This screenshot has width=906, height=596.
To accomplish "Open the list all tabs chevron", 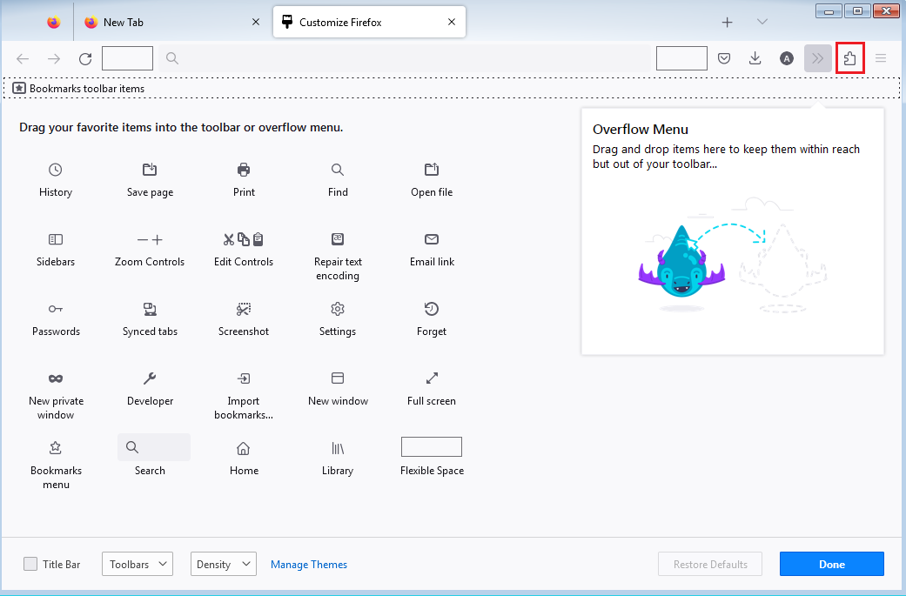I will [762, 22].
